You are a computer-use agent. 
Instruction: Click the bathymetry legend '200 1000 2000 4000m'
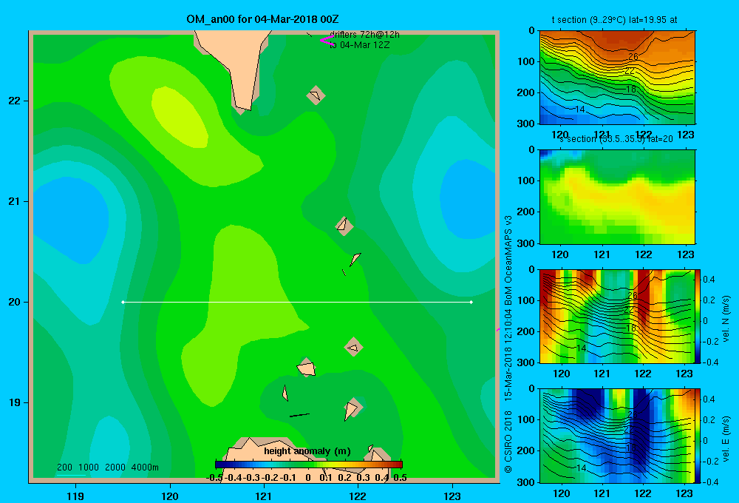[107, 467]
